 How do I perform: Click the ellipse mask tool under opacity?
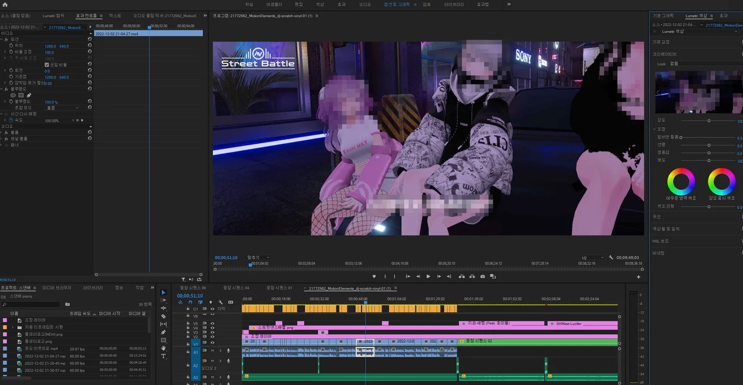coord(13,95)
